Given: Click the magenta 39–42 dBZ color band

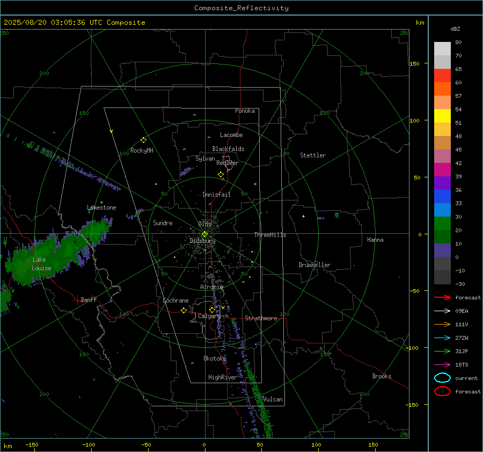Looking at the screenshot, I should click(x=442, y=170).
